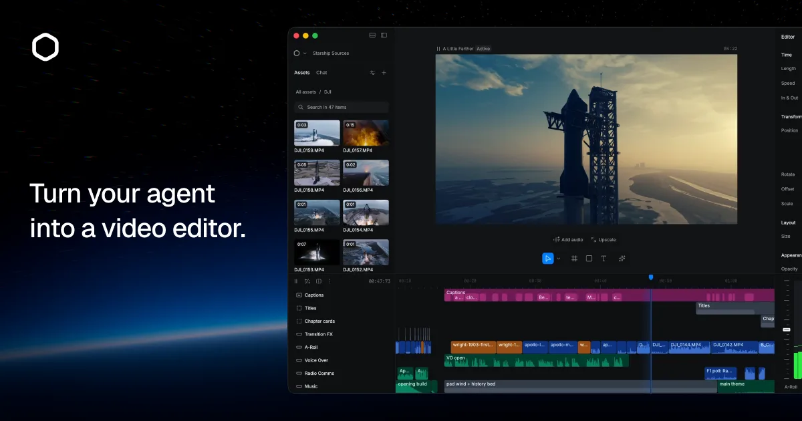Screen dimensions: 802x421
Task: Select the rectangle shape tool
Action: [589, 259]
